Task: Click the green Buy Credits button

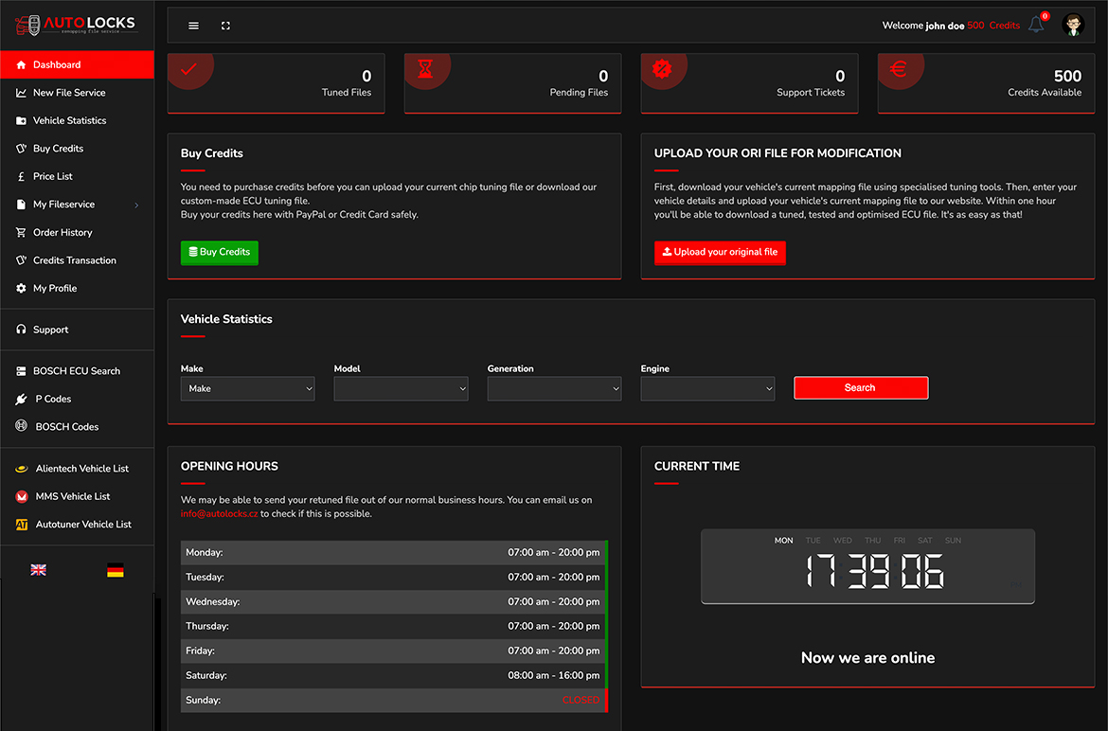Action: pyautogui.click(x=220, y=253)
